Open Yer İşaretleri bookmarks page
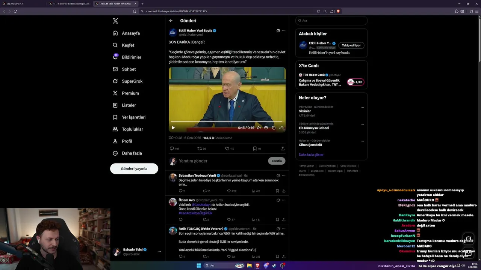 (129, 117)
